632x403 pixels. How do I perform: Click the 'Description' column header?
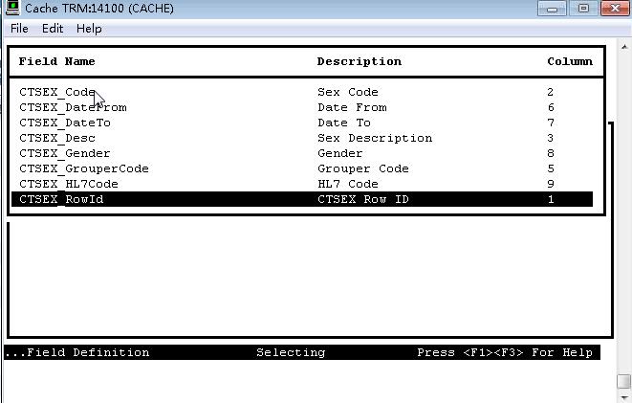pyautogui.click(x=360, y=61)
